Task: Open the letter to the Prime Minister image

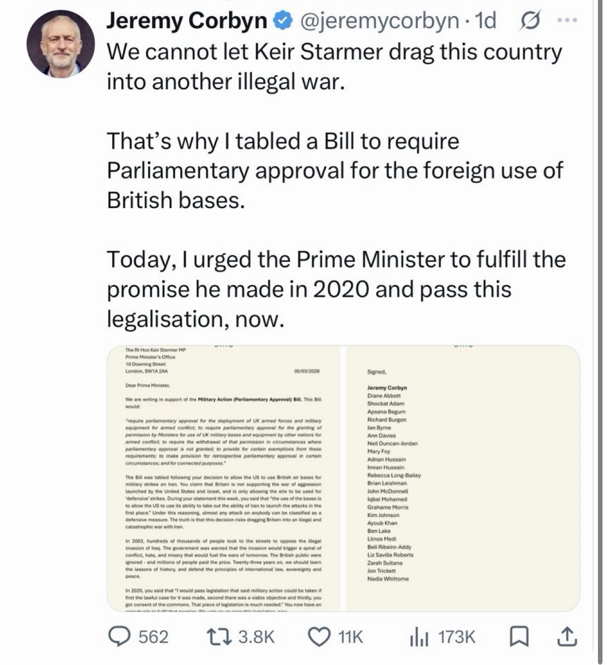Action: pos(223,479)
